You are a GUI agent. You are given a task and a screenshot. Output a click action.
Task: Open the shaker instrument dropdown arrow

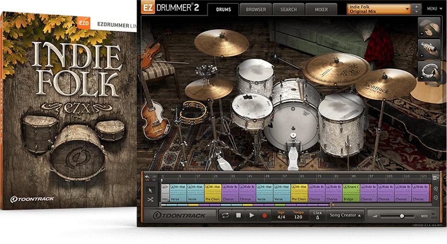(422, 56)
